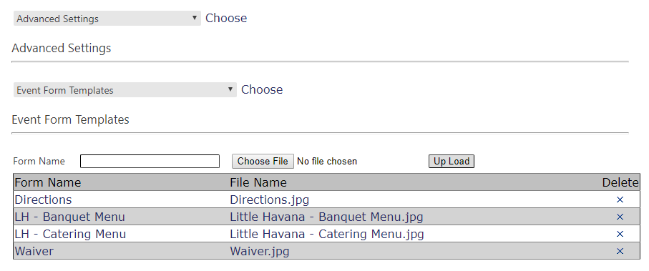
Task: Open the LH - Banquet Menu form link
Action: [69, 217]
